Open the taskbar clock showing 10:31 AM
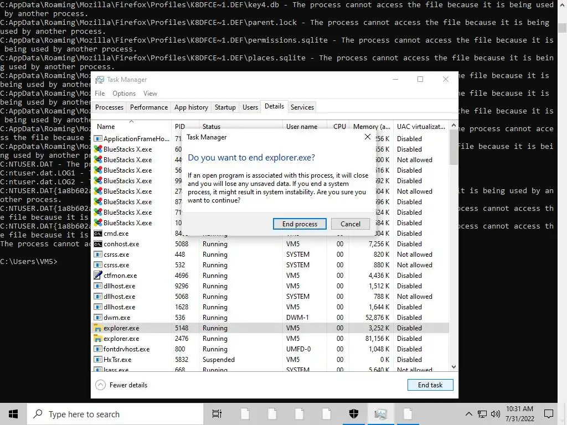 (x=519, y=414)
